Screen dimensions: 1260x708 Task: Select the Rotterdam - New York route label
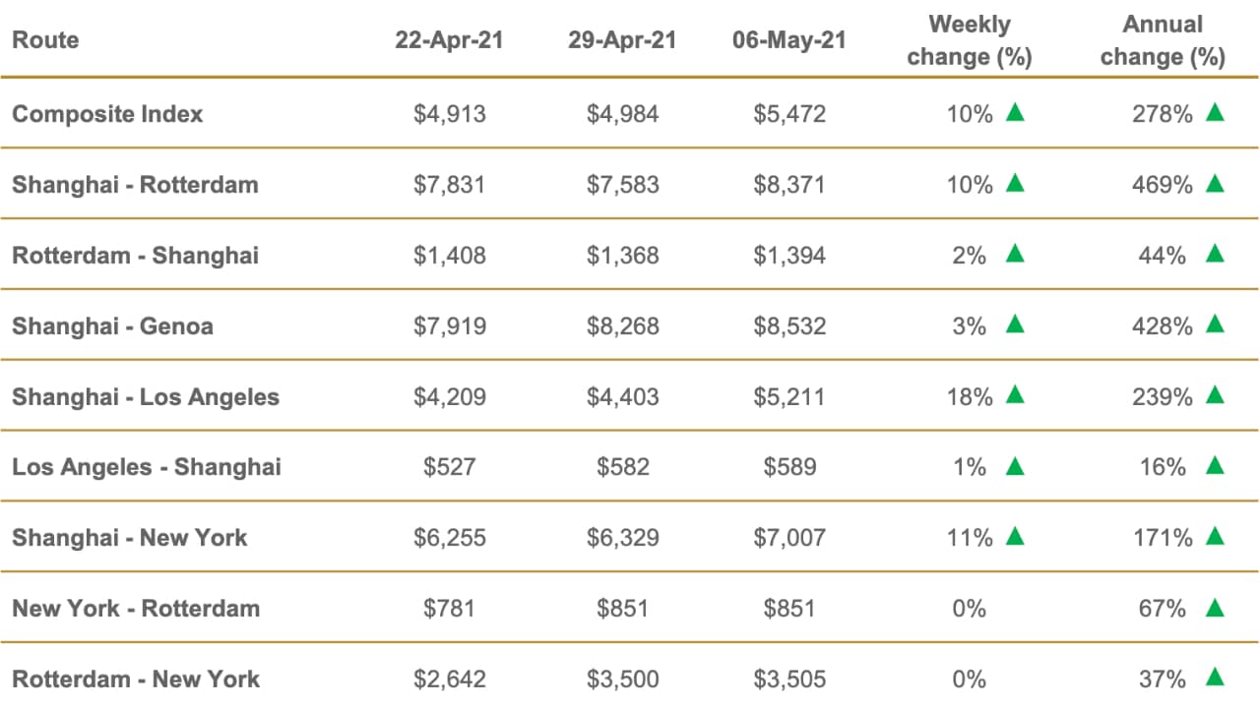136,679
